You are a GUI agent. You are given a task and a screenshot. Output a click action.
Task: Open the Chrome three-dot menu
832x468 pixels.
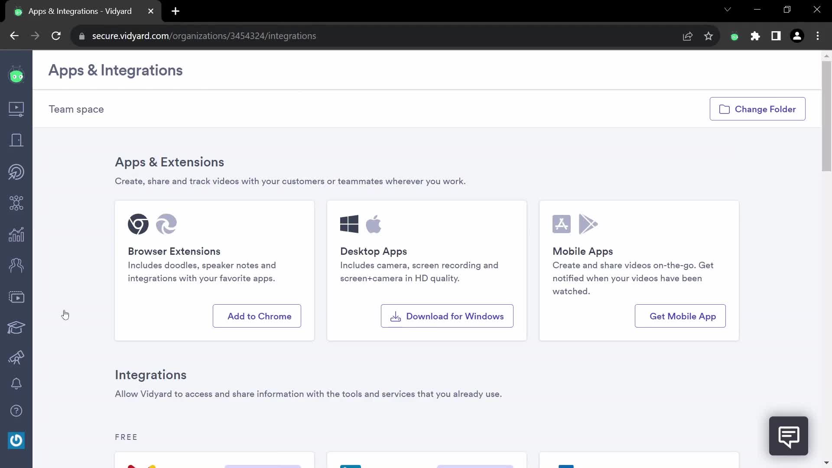(x=818, y=36)
